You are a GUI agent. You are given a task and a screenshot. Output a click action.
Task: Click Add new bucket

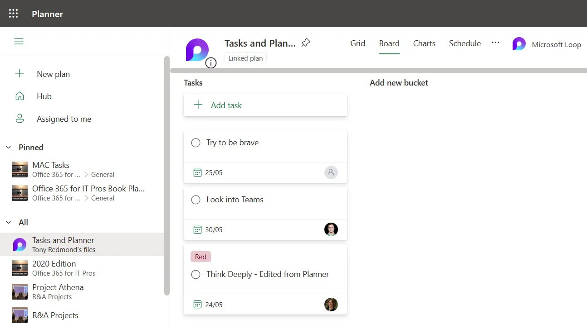pos(399,83)
